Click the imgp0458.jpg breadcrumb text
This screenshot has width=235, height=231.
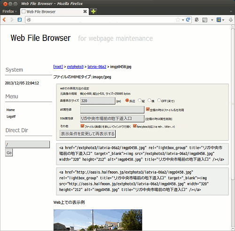121,67
